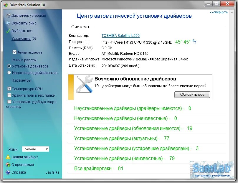Click the Windows 7 edition value text
Image resolution: width=238 pixels, height=183 pixels.
pos(145,59)
